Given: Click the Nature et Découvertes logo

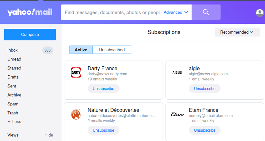Looking at the screenshot, I should coord(76,114).
